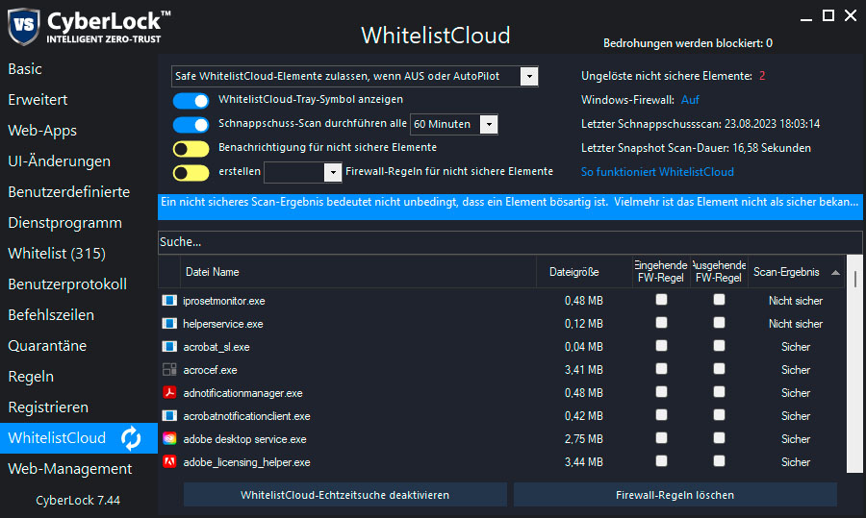Click the acrobatnotificationclient.exe file icon
This screenshot has width=866, height=518.
tap(169, 416)
